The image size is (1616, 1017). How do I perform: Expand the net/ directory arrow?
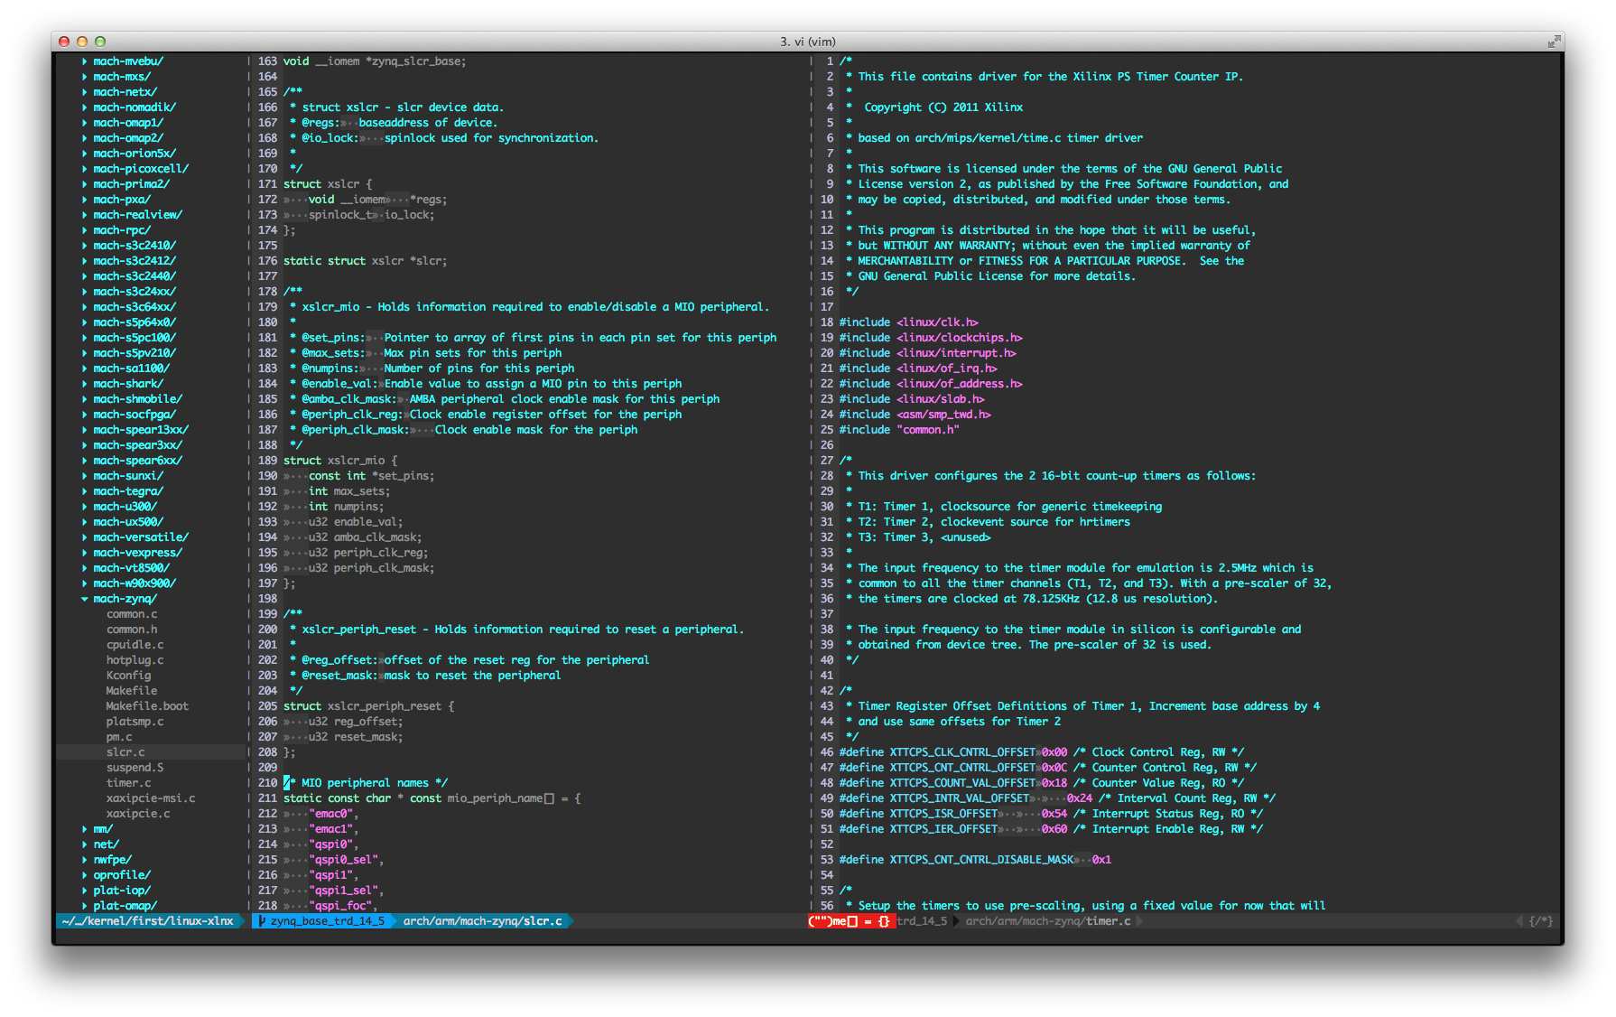tap(85, 844)
